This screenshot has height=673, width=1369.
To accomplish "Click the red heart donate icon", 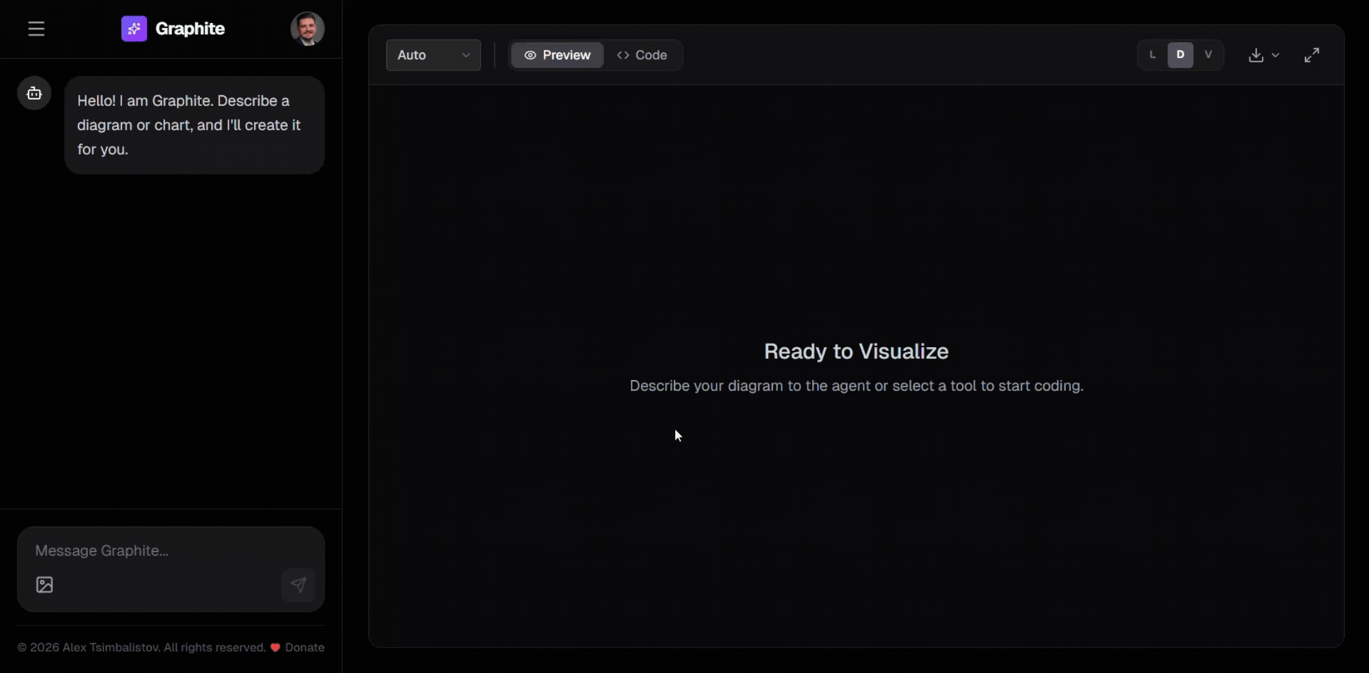I will [x=275, y=647].
